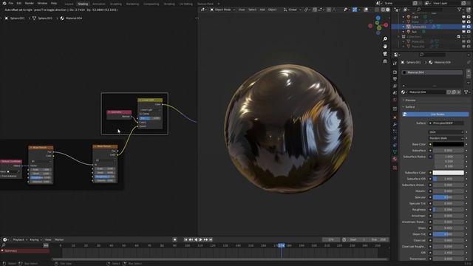
Task: Click the new material icon beside Material.004
Action: coord(454,92)
